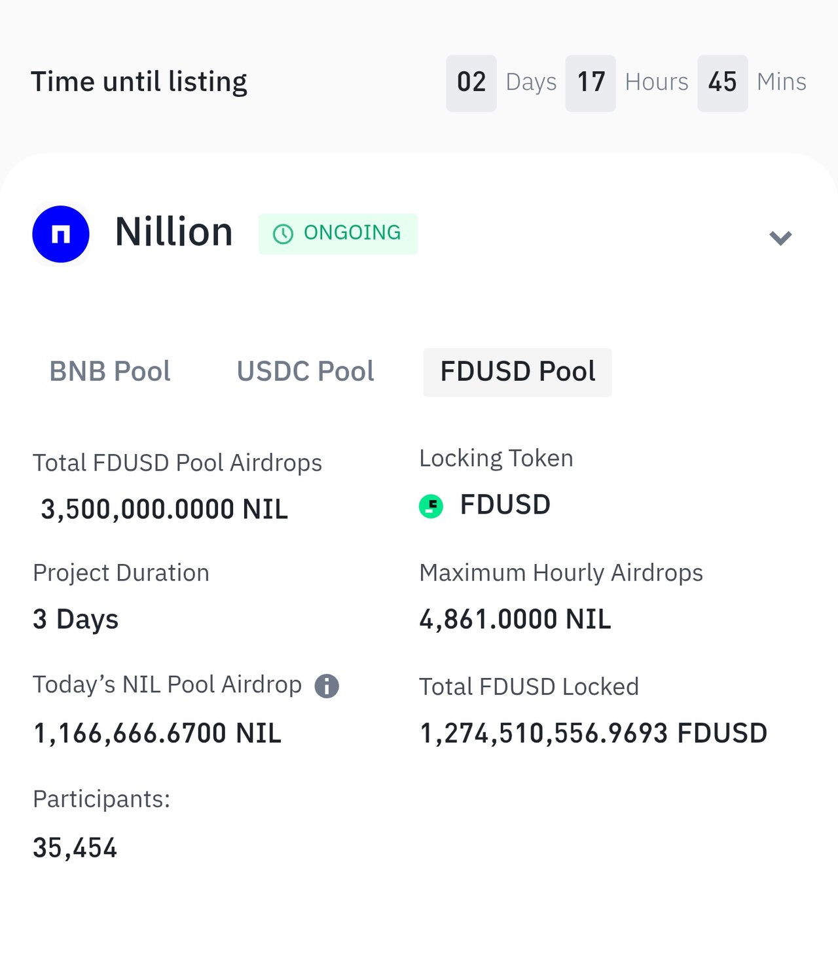Switch to the BNB Pool tab
838x958 pixels.
click(110, 372)
